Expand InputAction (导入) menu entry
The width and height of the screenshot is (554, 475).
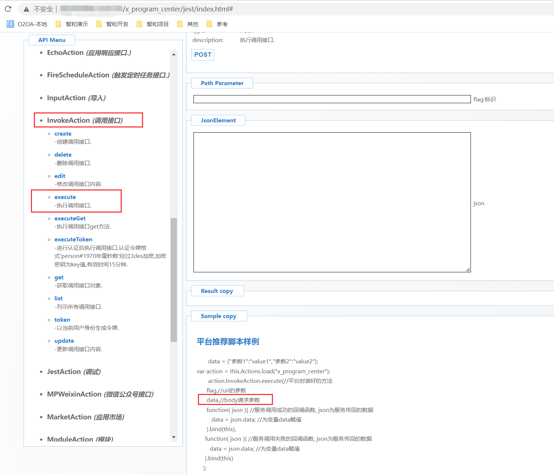76,98
